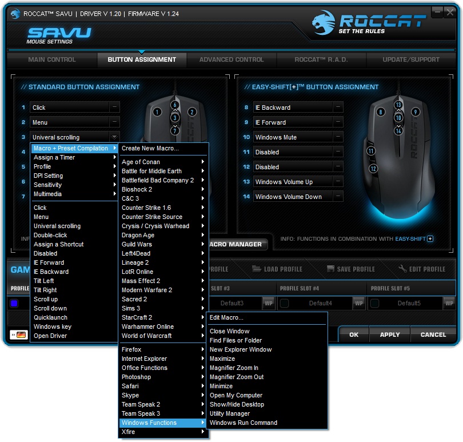This screenshot has height=442, width=463.
Task: Select Open My Computer macro
Action: tap(268, 395)
